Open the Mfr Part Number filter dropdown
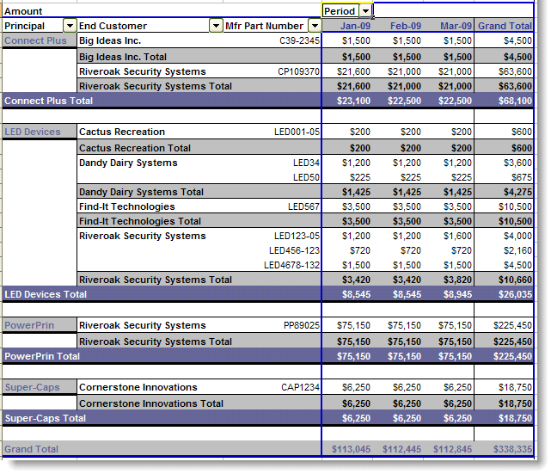551x474 pixels. (315, 26)
